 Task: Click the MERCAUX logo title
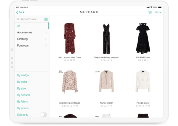89,12
